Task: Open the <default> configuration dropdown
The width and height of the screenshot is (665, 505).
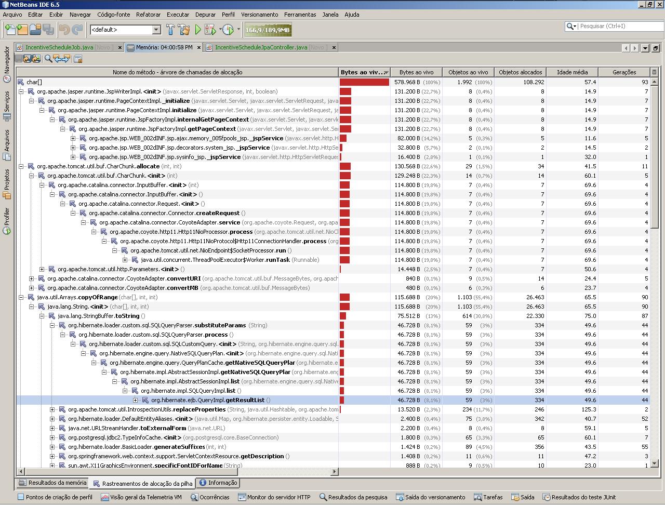Action: 156,30
